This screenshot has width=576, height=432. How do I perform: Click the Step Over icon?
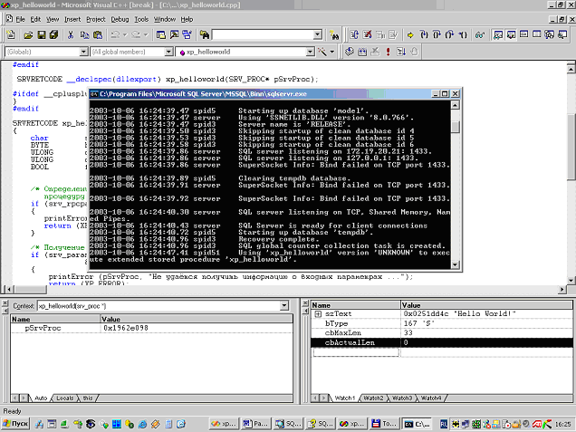[437, 35]
